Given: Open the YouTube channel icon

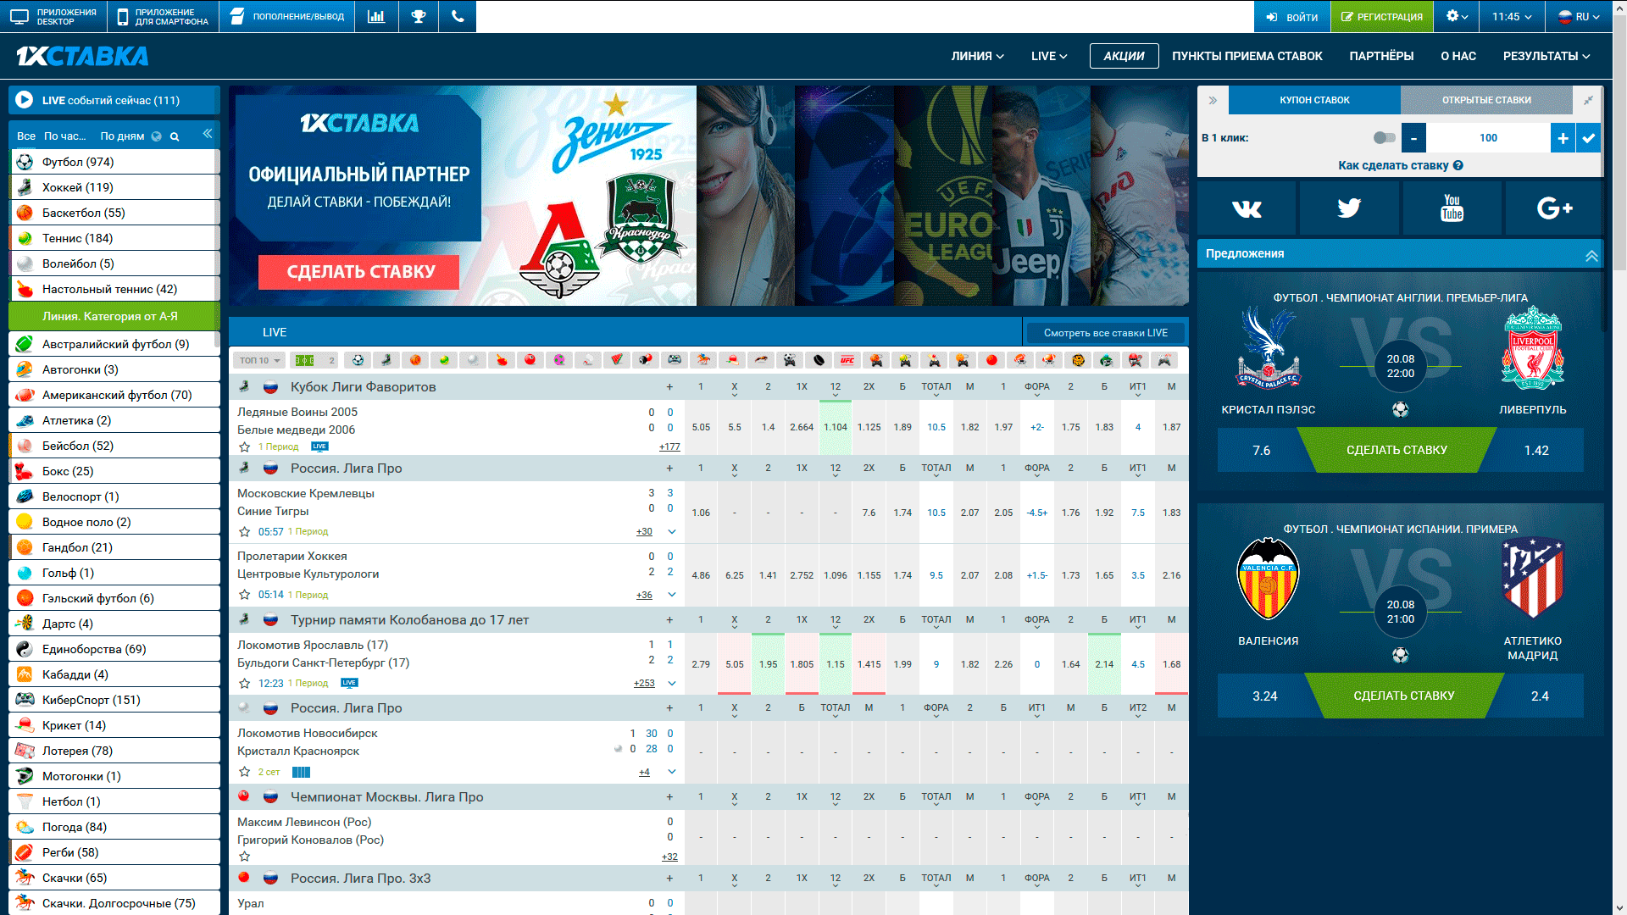Looking at the screenshot, I should [x=1452, y=208].
